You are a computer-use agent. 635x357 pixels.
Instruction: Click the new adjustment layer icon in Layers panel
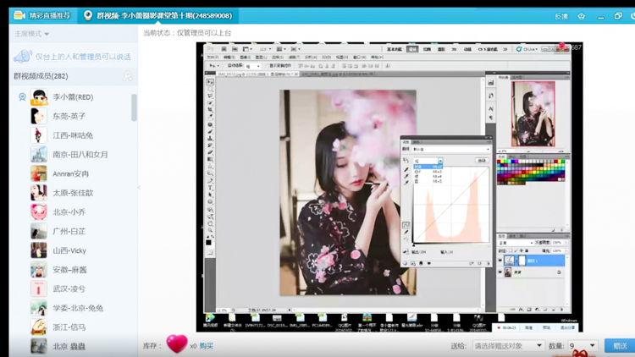click(x=537, y=310)
